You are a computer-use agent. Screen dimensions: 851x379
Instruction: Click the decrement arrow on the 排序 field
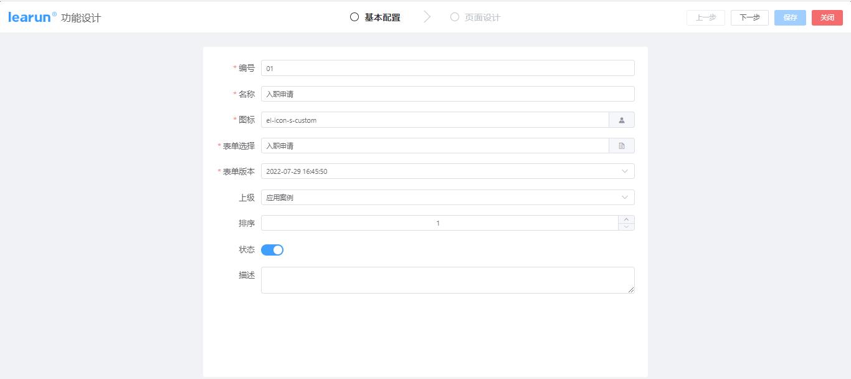tap(626, 226)
